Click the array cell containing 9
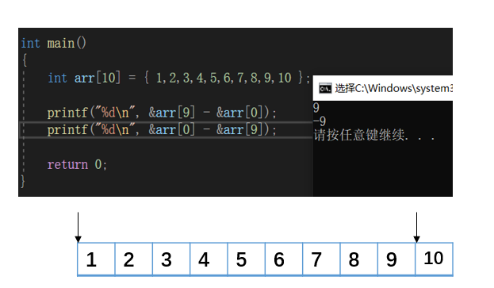This screenshot has width=494, height=288. pyautogui.click(x=396, y=259)
